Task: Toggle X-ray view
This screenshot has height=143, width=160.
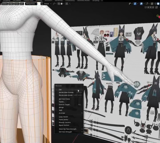Action: pos(152,4)
